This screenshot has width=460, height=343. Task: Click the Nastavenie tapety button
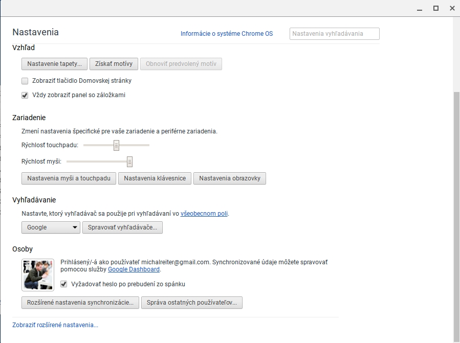[x=55, y=64]
